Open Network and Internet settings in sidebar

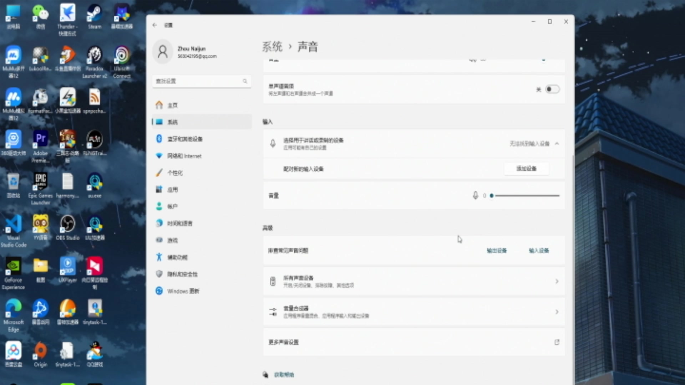[184, 156]
